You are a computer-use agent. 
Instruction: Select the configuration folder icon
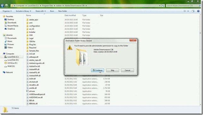tap(27, 26)
